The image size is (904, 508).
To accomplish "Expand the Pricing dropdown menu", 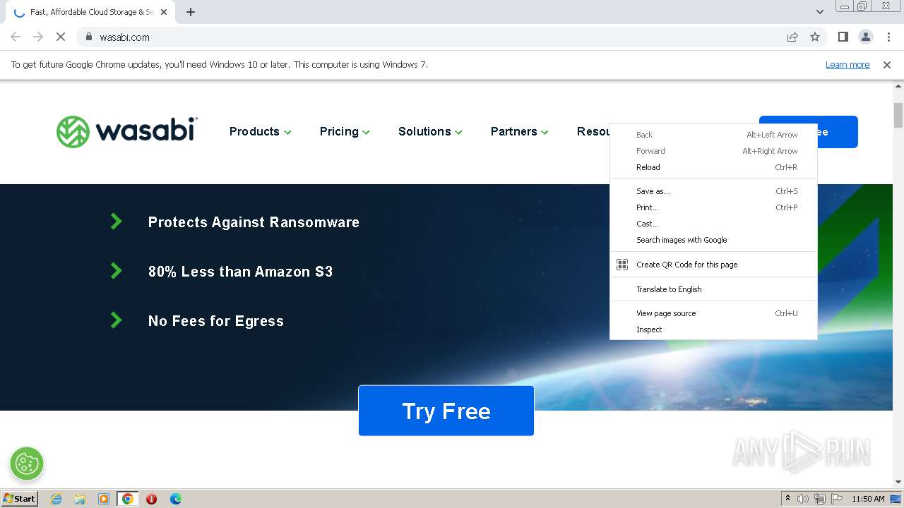I will point(345,132).
